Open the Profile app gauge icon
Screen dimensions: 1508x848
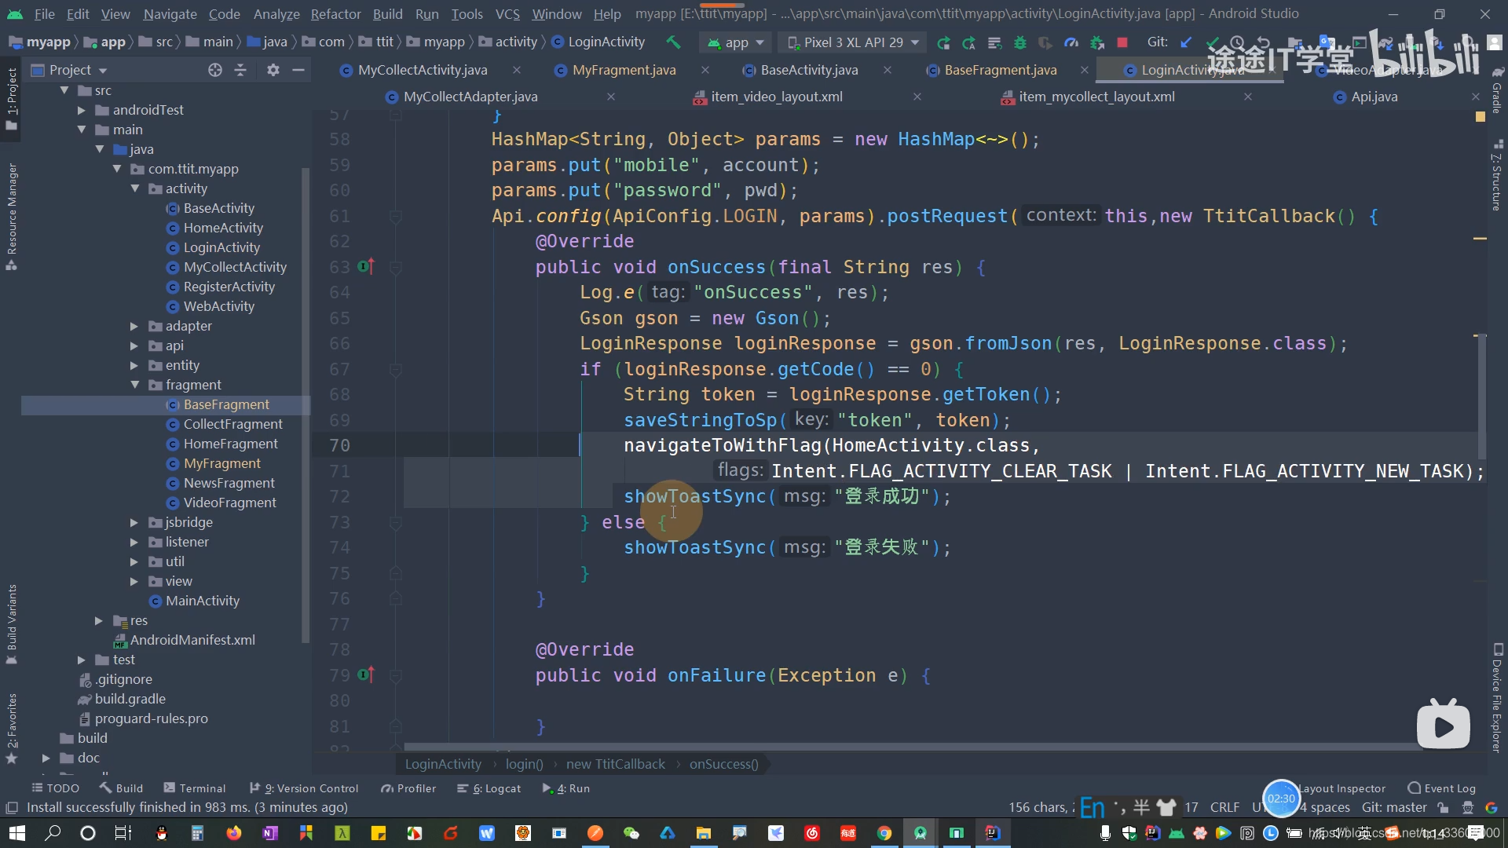[x=1071, y=42]
